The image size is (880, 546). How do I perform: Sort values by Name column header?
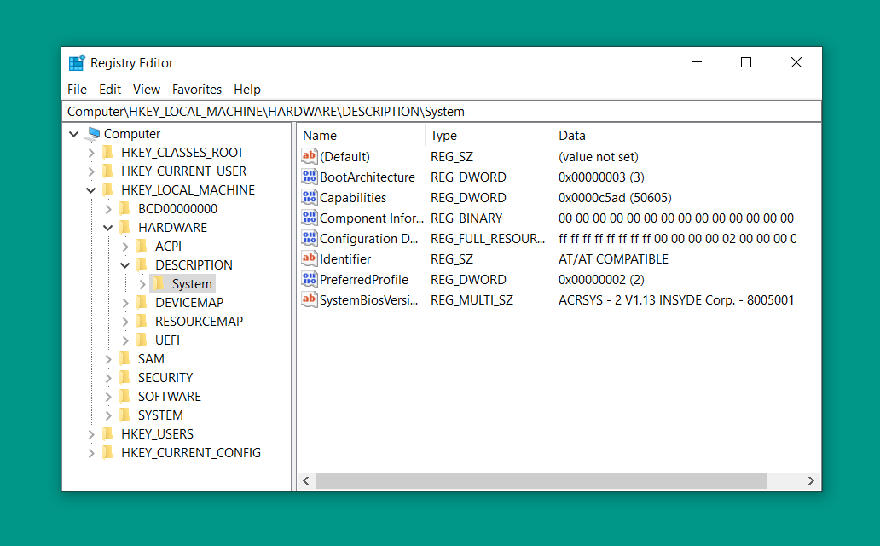pyautogui.click(x=361, y=136)
